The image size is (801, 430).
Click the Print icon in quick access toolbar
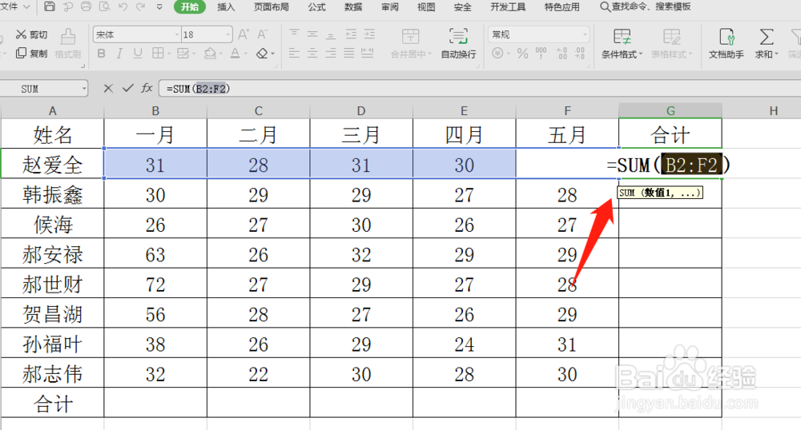click(87, 6)
